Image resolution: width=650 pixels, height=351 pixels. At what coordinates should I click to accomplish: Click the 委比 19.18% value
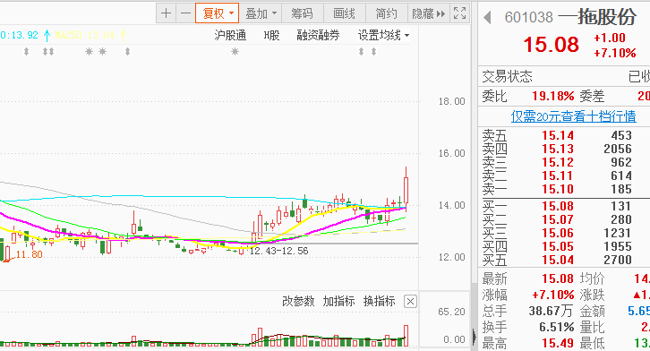pyautogui.click(x=553, y=96)
